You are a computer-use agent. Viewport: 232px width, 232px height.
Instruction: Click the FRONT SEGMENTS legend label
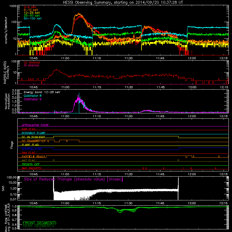coord(40,223)
